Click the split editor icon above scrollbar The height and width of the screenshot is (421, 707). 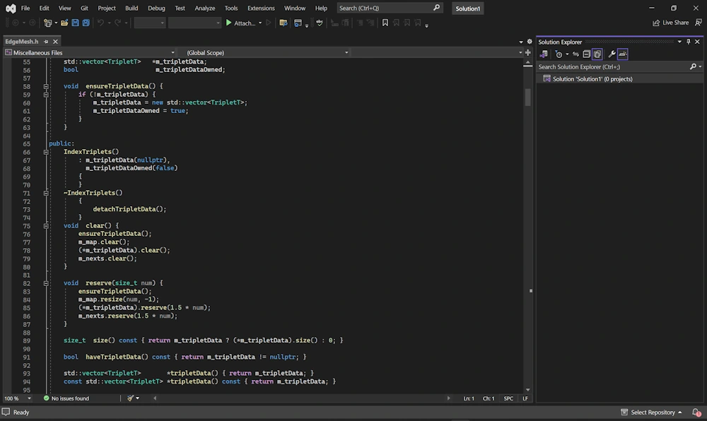[x=528, y=53]
